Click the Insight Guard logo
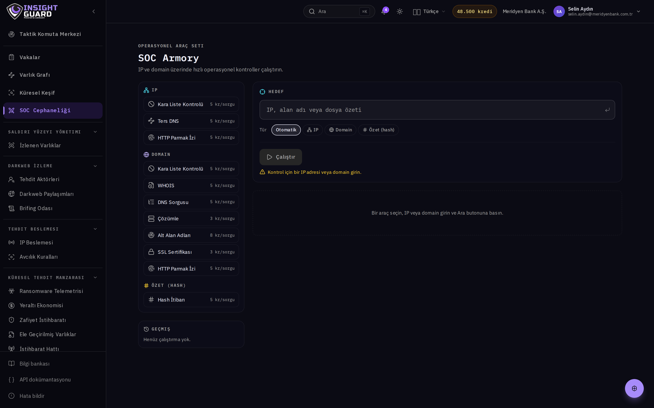This screenshot has height=408, width=654. tap(32, 11)
